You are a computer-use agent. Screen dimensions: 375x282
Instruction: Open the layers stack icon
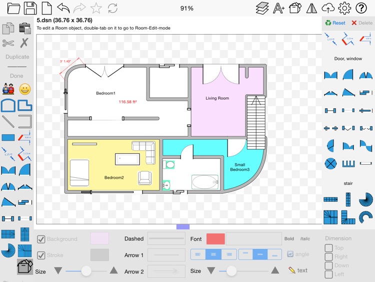(x=262, y=9)
